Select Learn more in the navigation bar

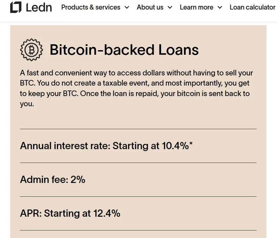197,7
